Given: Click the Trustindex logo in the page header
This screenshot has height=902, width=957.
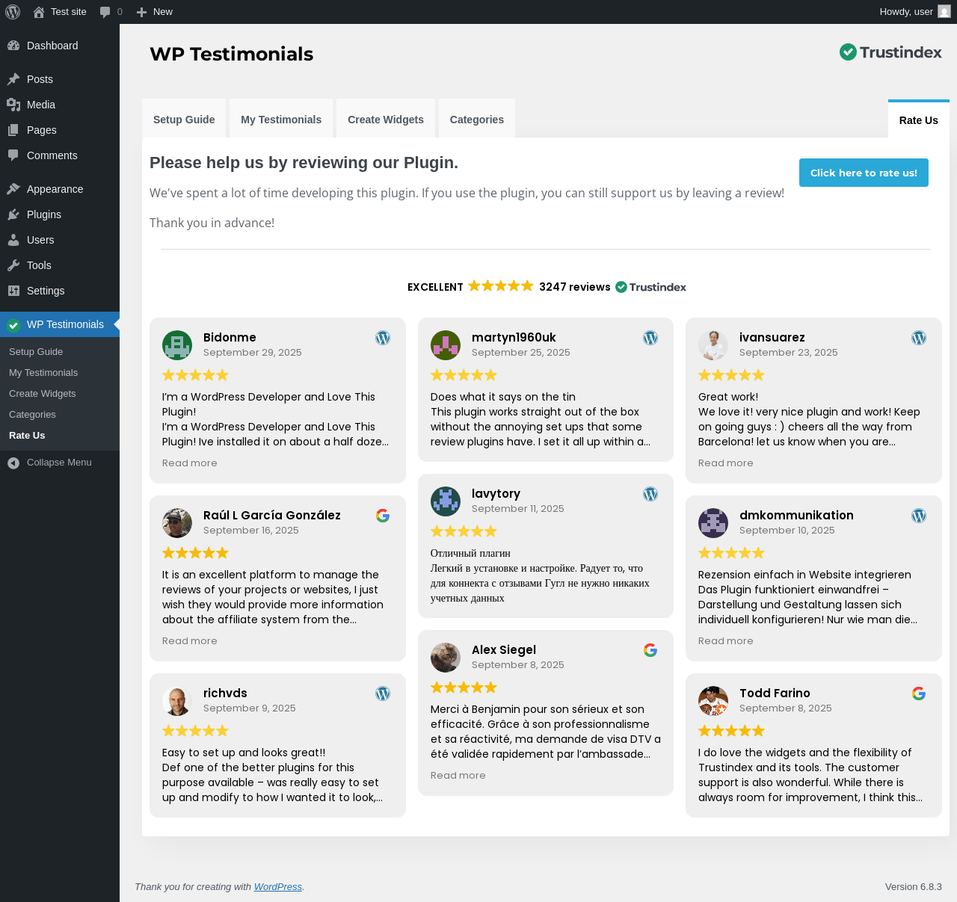Looking at the screenshot, I should coord(890,52).
